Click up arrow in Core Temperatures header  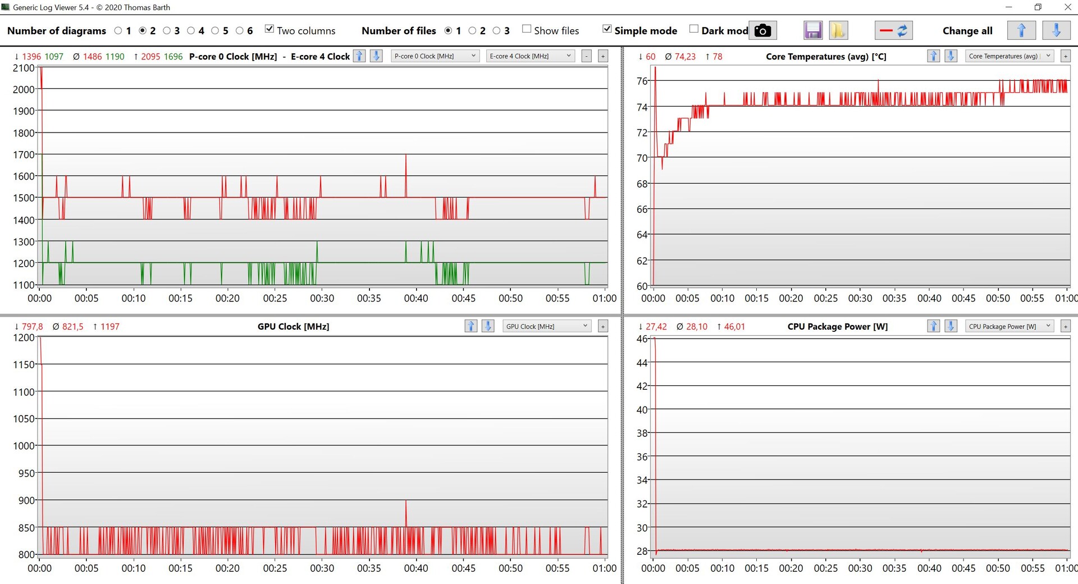[x=933, y=56]
